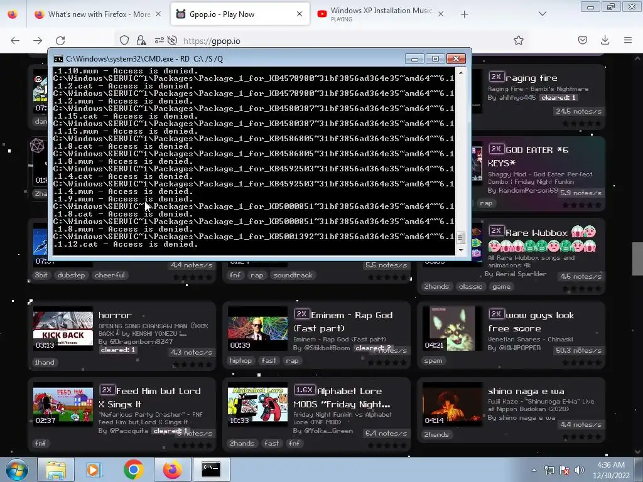Show site security padlock info
Screen dimensions: 643x482
(141, 40)
